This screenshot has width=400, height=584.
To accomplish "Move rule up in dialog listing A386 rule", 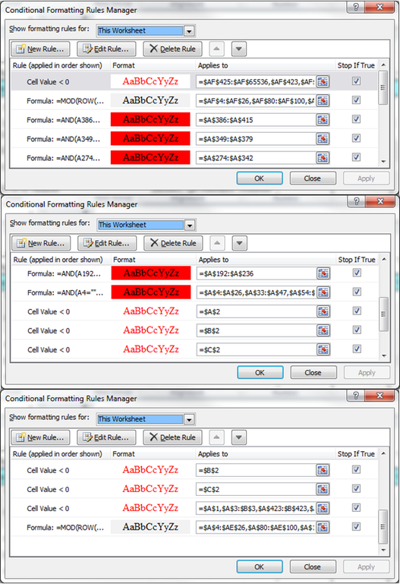I will pyautogui.click(x=216, y=49).
